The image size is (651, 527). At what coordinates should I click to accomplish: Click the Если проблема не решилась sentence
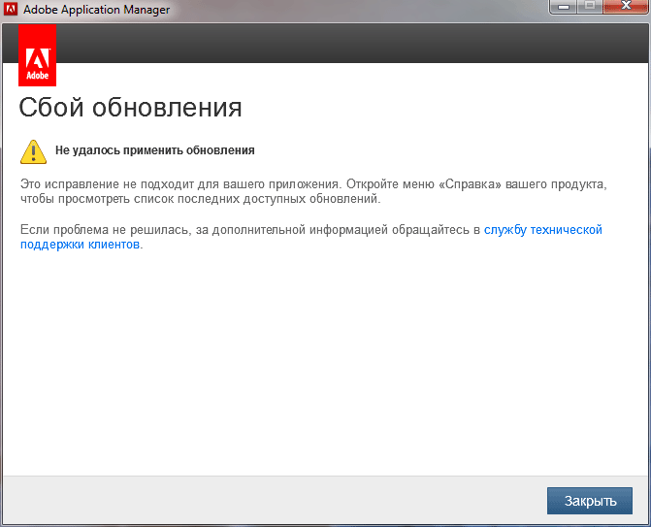click(311, 237)
